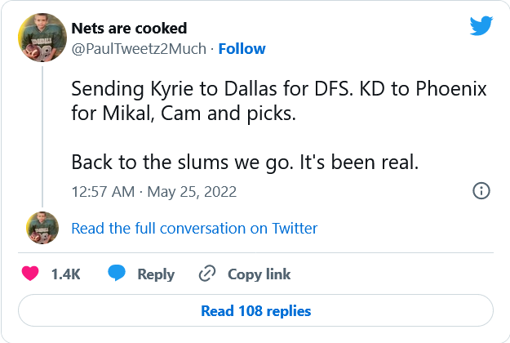Click the chain copy link icon
This screenshot has height=343, width=510.
click(x=208, y=274)
